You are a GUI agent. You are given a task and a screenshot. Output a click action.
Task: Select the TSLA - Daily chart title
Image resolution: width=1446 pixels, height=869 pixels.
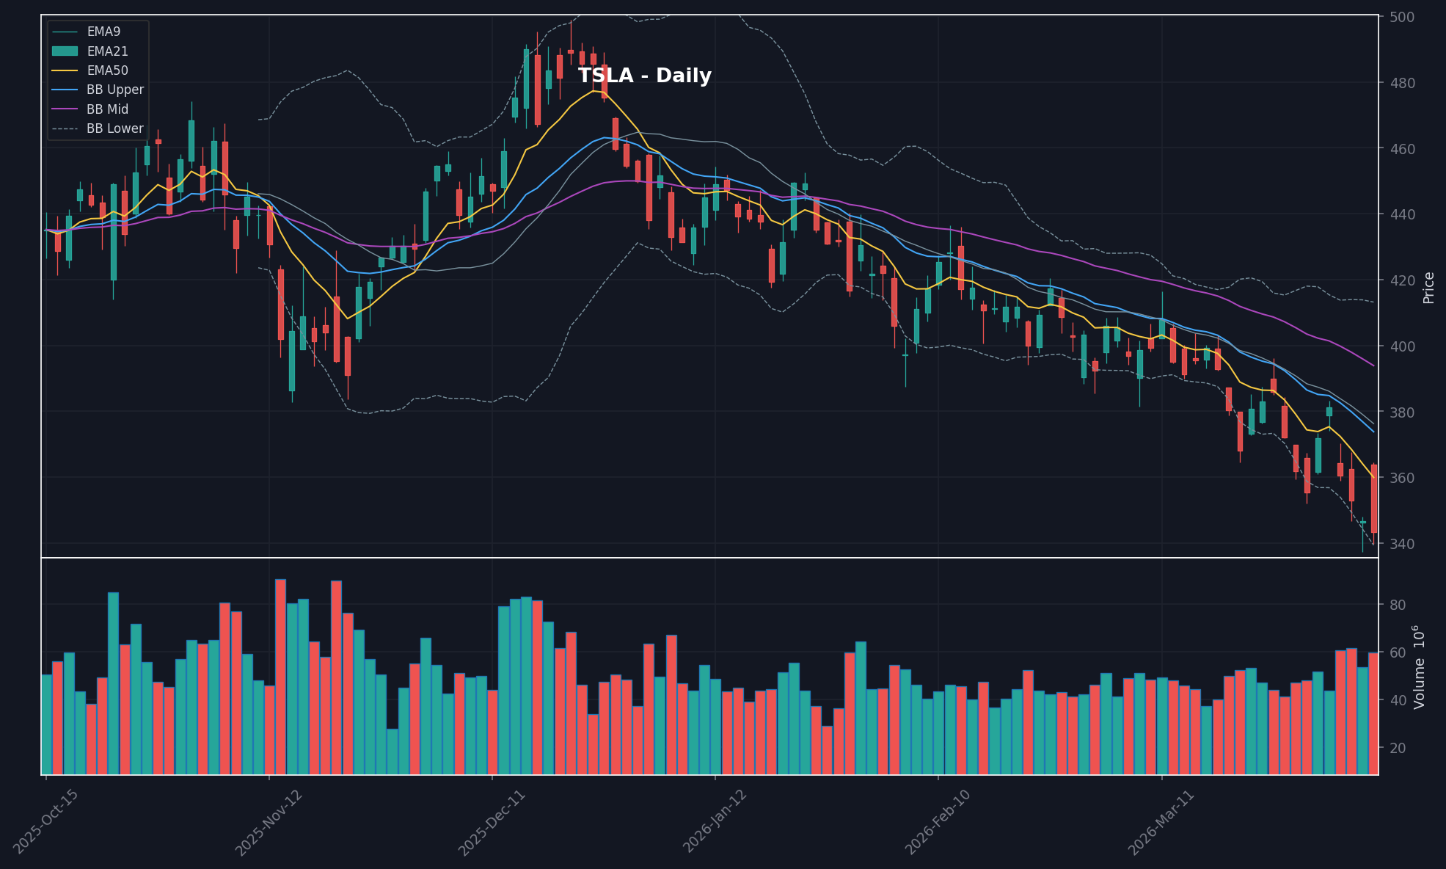pyautogui.click(x=644, y=75)
